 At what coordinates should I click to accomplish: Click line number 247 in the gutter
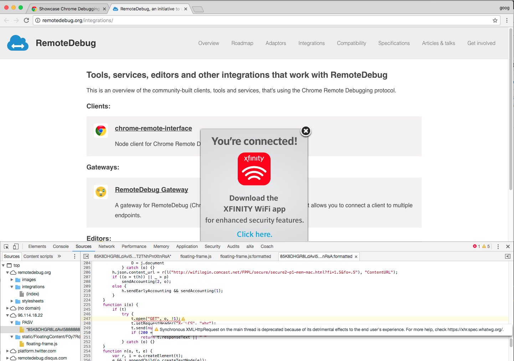tap(87, 319)
